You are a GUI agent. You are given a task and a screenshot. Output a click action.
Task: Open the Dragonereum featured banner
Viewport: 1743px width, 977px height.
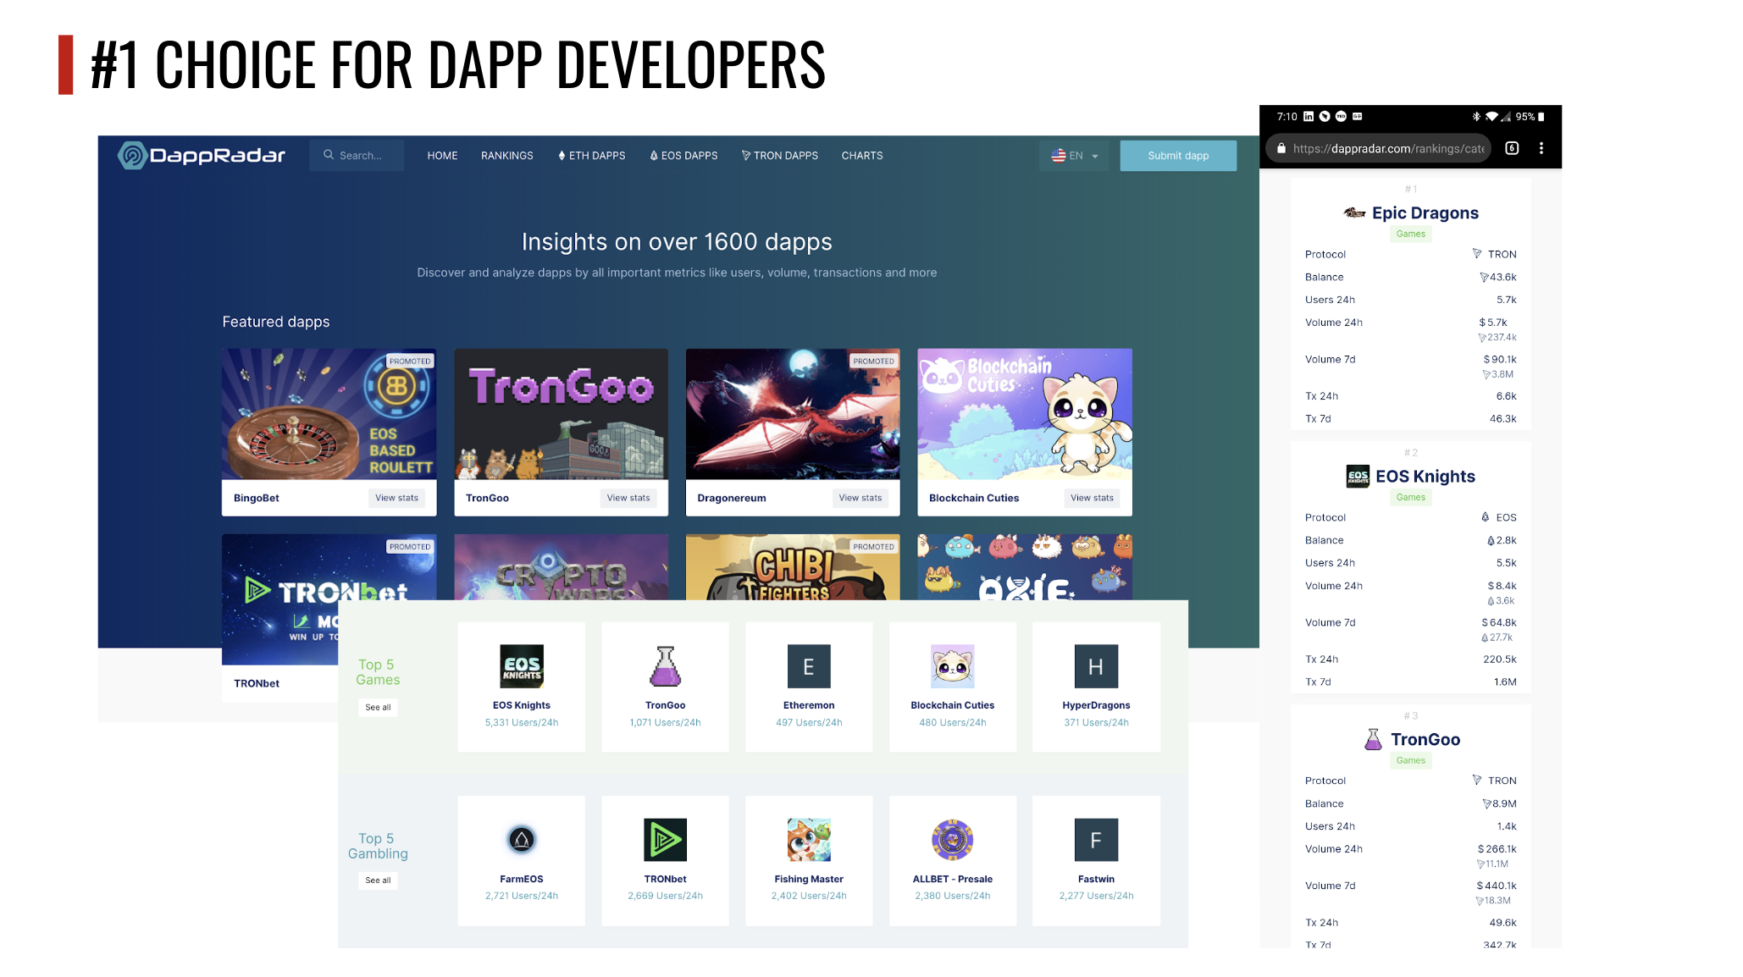(x=793, y=414)
